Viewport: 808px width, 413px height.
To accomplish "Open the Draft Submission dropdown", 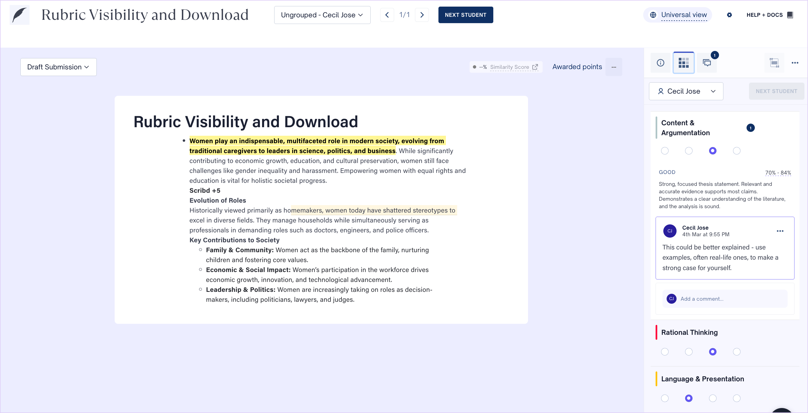I will click(x=58, y=67).
